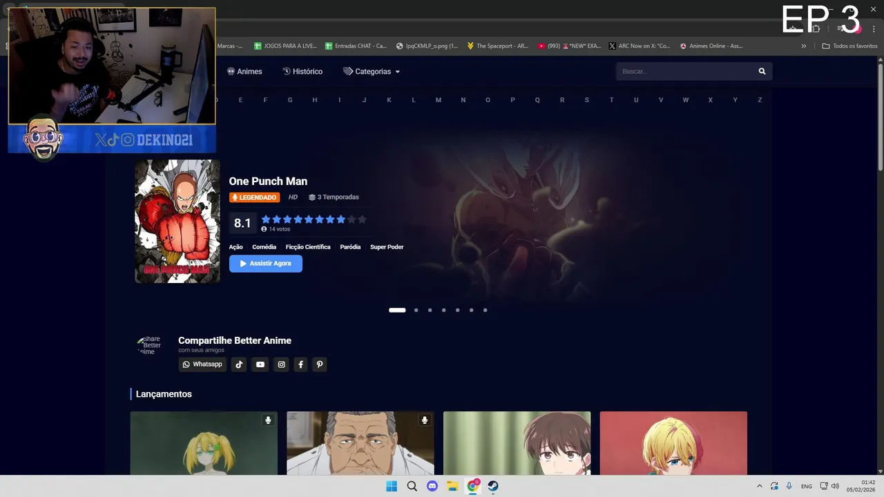Click the Facebook share icon
The image size is (884, 497).
tap(300, 364)
